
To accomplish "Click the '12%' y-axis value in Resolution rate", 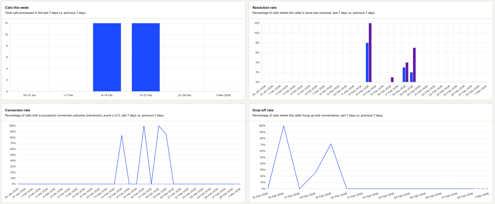I will pos(257,23).
